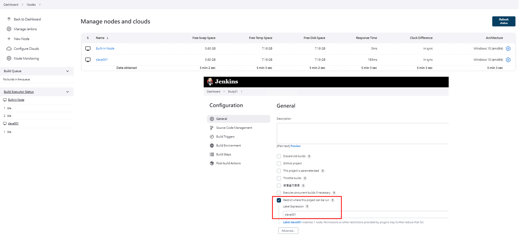
Task: Check the GitHub project option
Action: pyautogui.click(x=279, y=164)
